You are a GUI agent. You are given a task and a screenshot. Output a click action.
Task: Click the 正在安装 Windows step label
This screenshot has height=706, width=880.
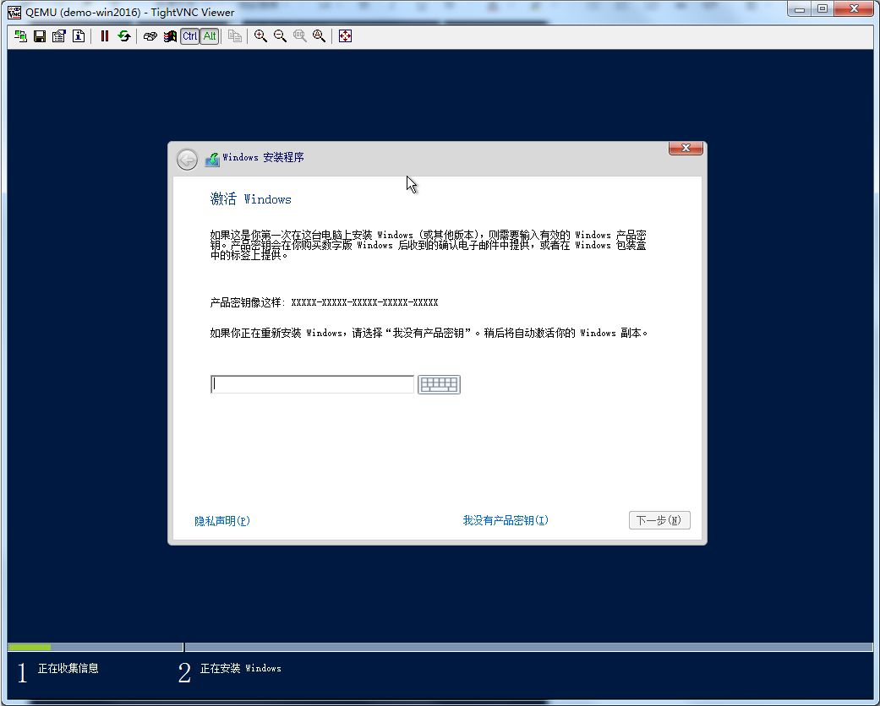tap(241, 668)
